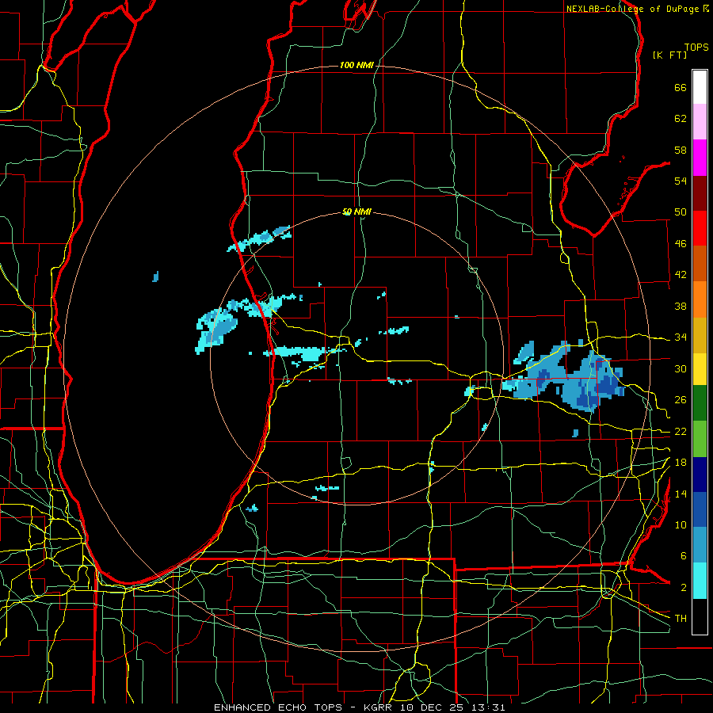Choose the cyan legend segment
This screenshot has height=713, width=713.
[700, 581]
